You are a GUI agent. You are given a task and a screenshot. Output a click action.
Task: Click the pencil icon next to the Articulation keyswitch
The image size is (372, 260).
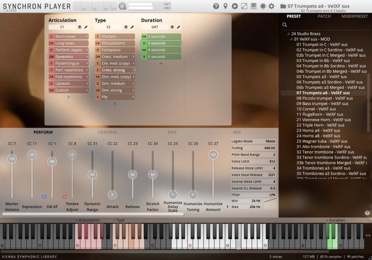(85, 27)
